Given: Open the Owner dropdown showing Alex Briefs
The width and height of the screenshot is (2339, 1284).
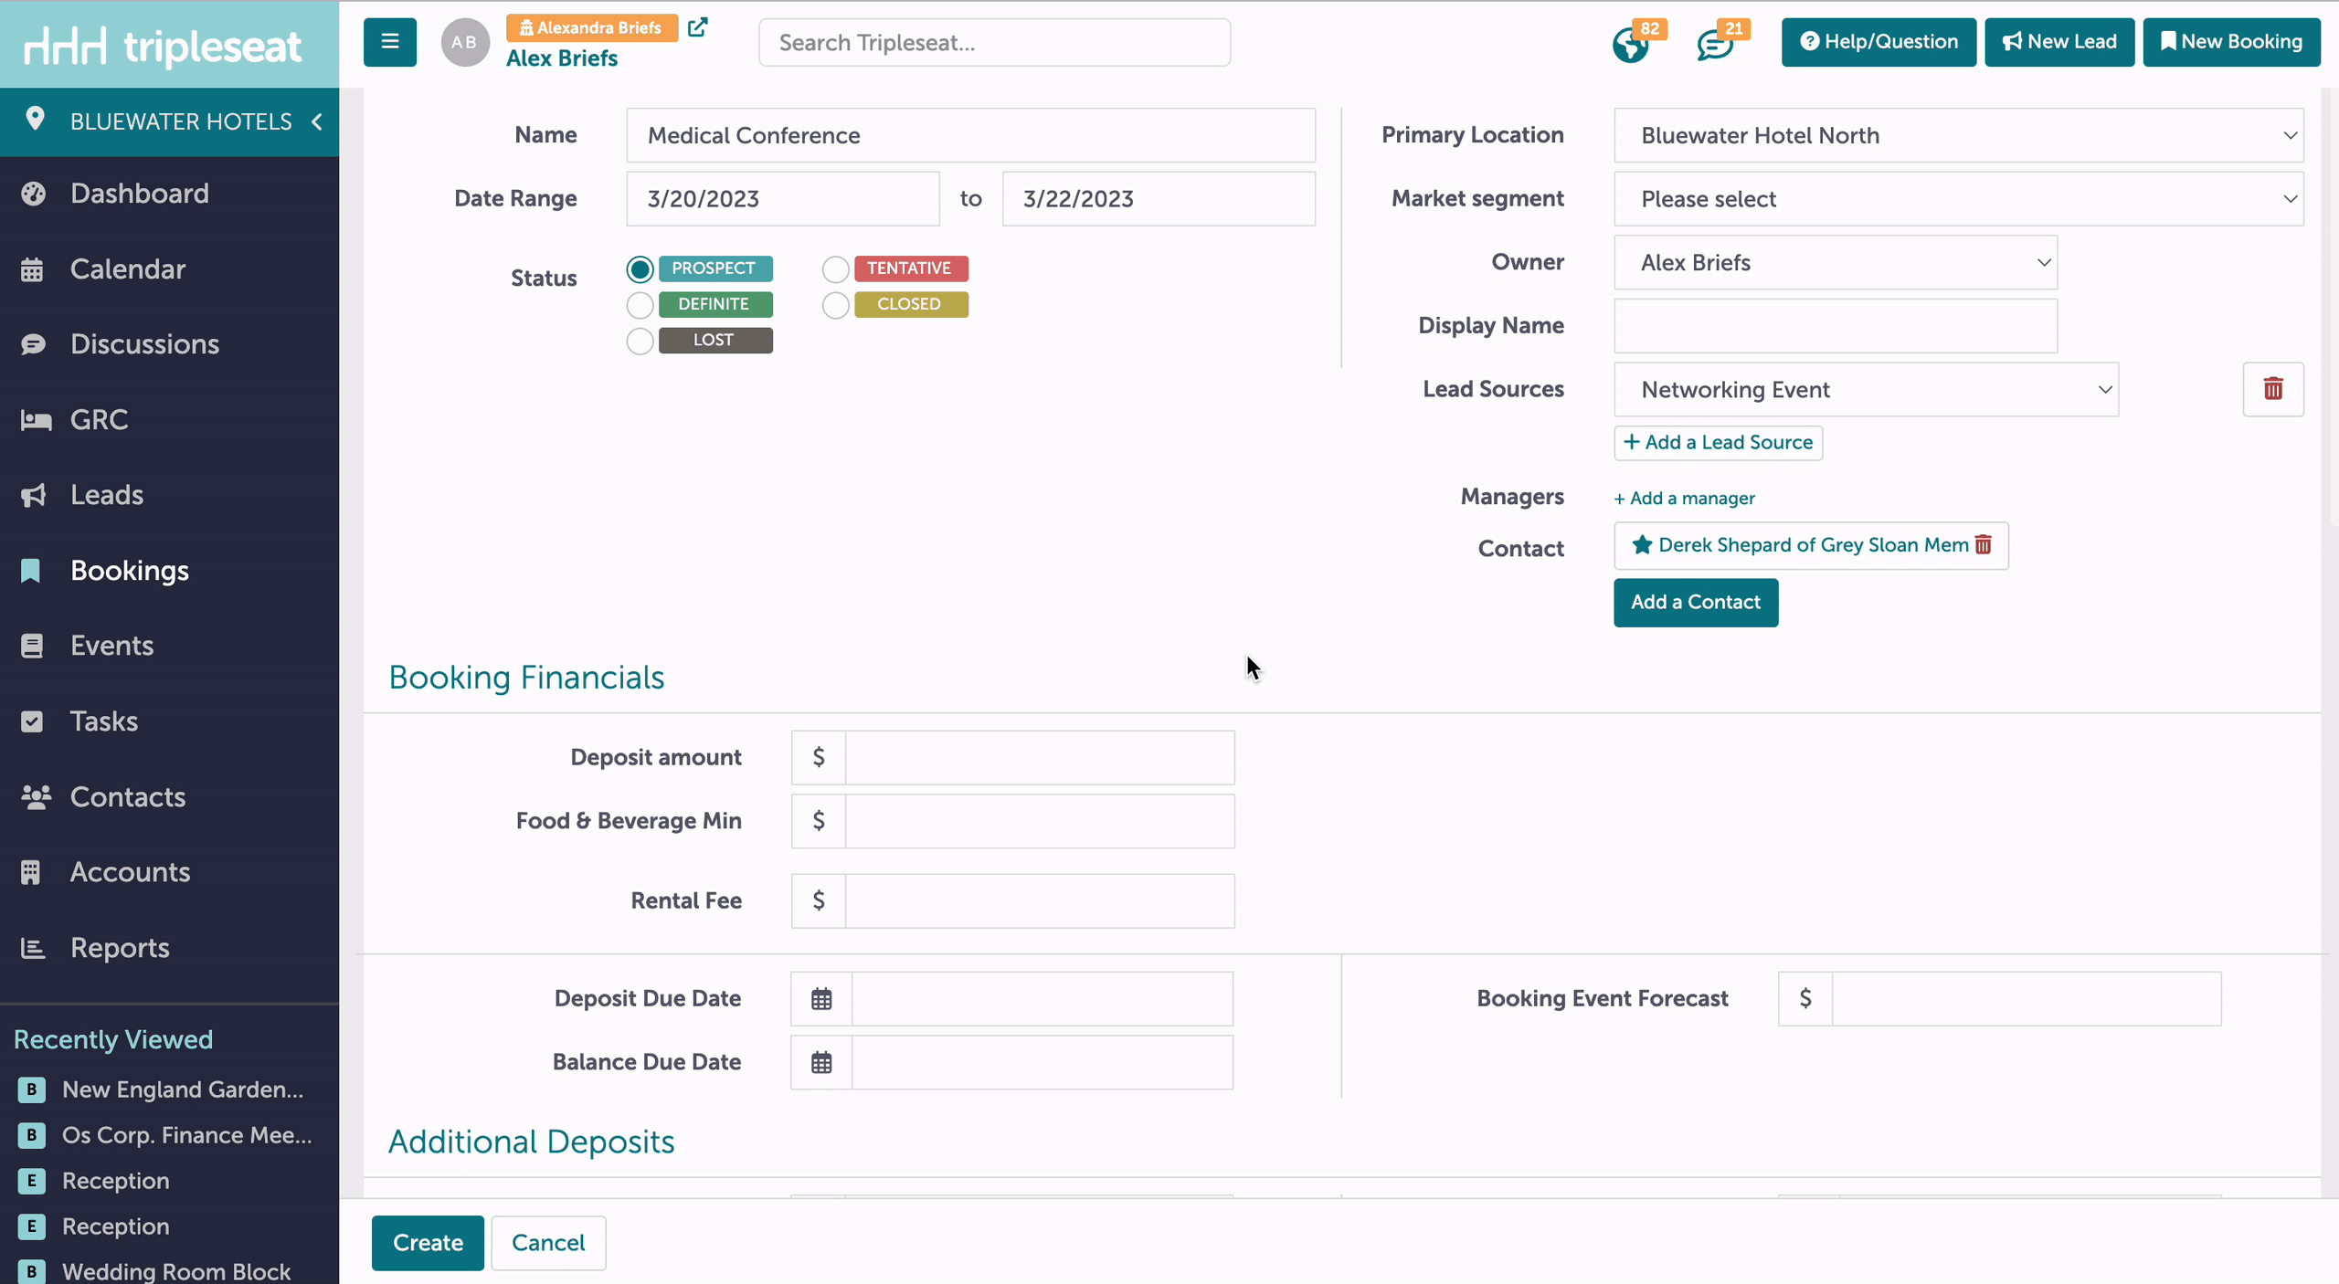Looking at the screenshot, I should click(x=1836, y=262).
